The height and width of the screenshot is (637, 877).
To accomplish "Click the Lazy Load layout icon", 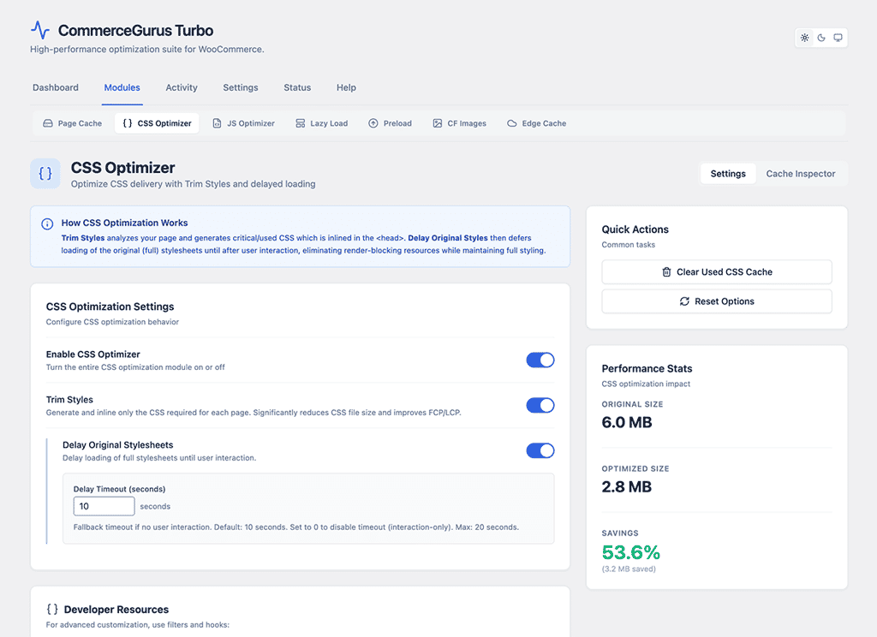I will (301, 123).
